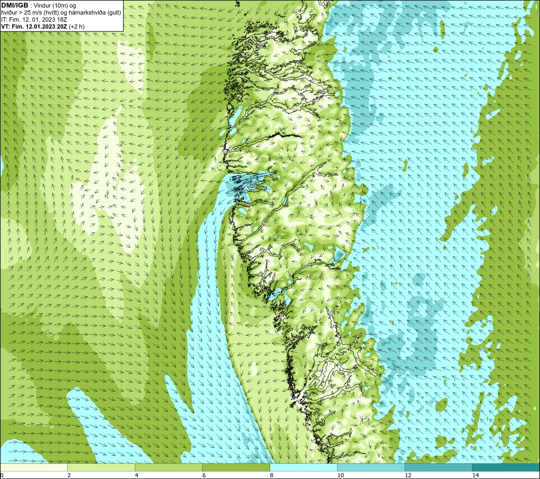Click the scale value '6'

pyautogui.click(x=204, y=475)
